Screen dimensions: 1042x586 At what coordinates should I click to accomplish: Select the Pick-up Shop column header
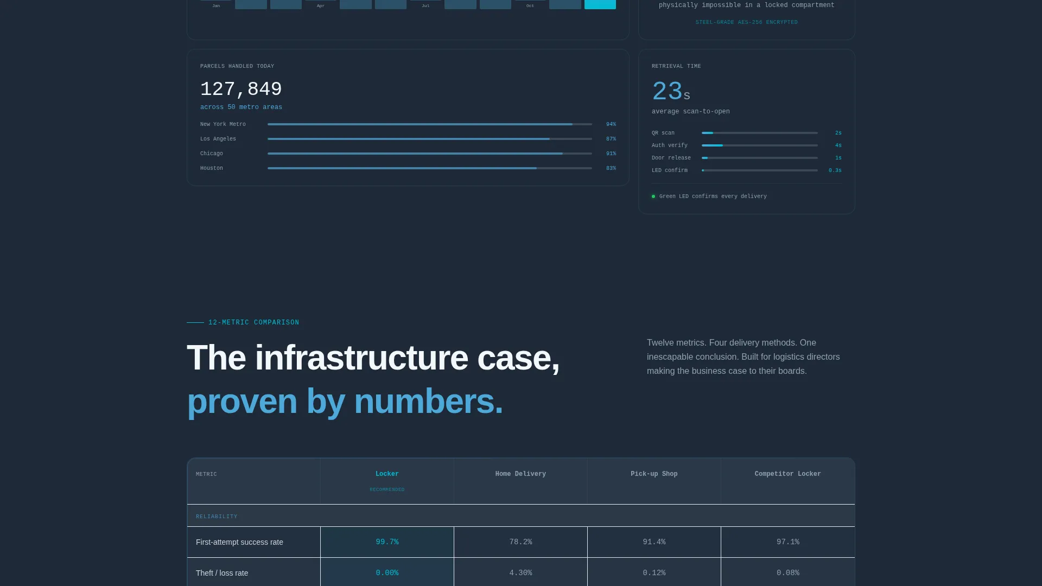pyautogui.click(x=654, y=481)
